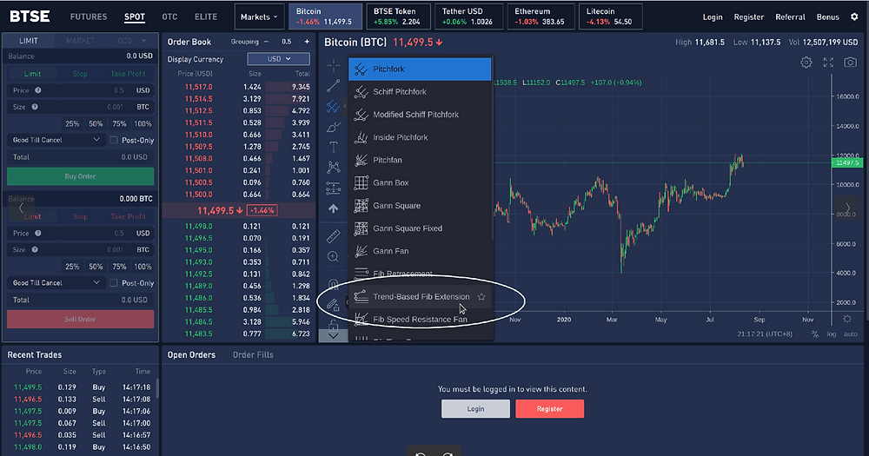Screen dimensions: 869x456
Task: Toggle percent scale on chart
Action: point(815,334)
